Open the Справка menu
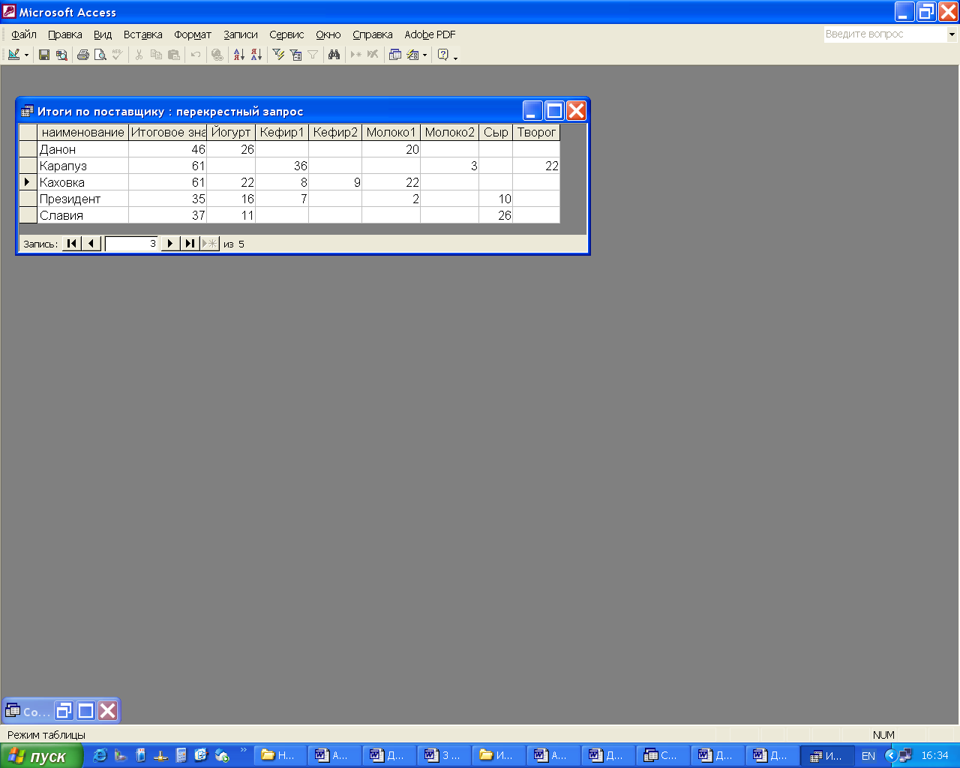 tap(373, 34)
